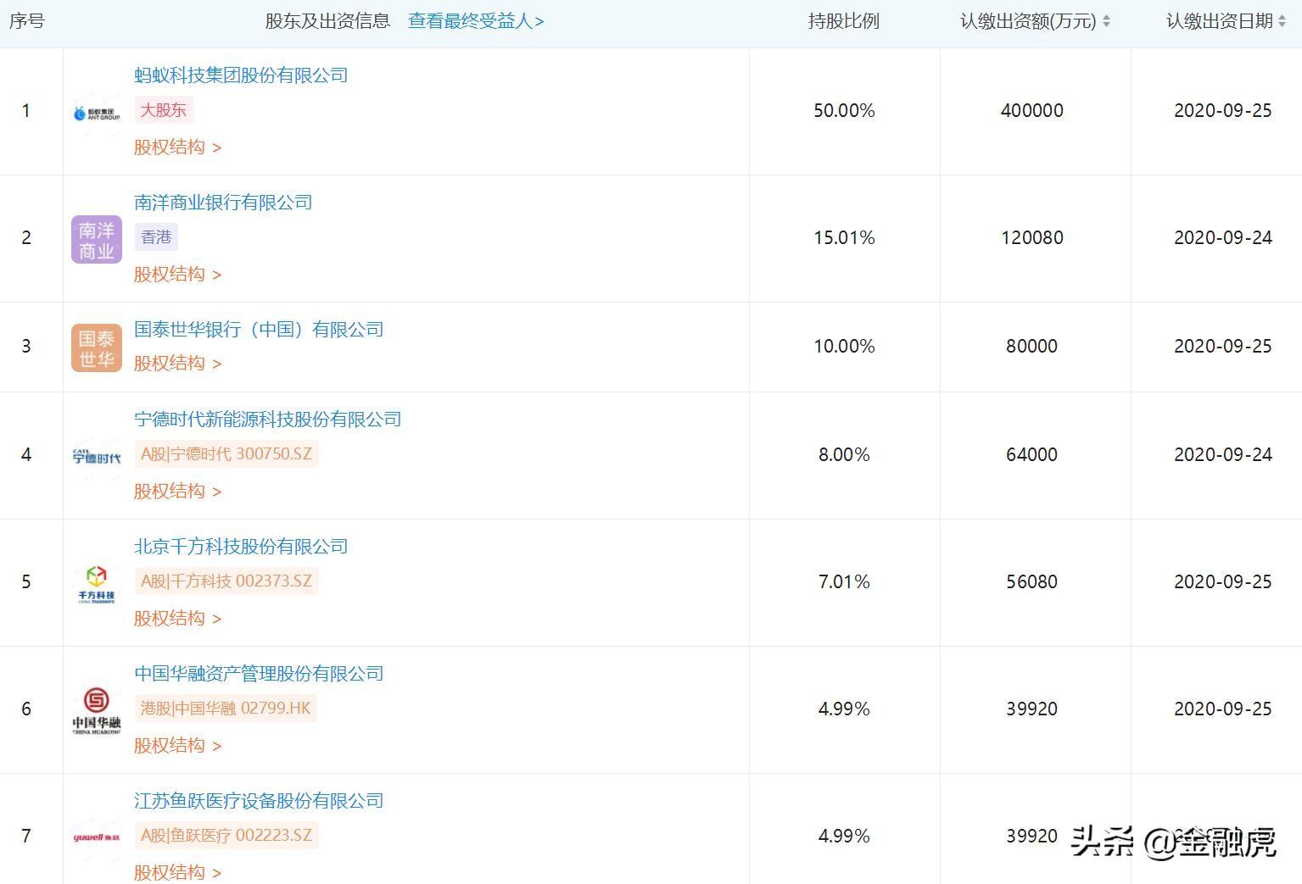View 股权结构 for 北京千方科技
The height and width of the screenshot is (884, 1302).
[x=177, y=619]
